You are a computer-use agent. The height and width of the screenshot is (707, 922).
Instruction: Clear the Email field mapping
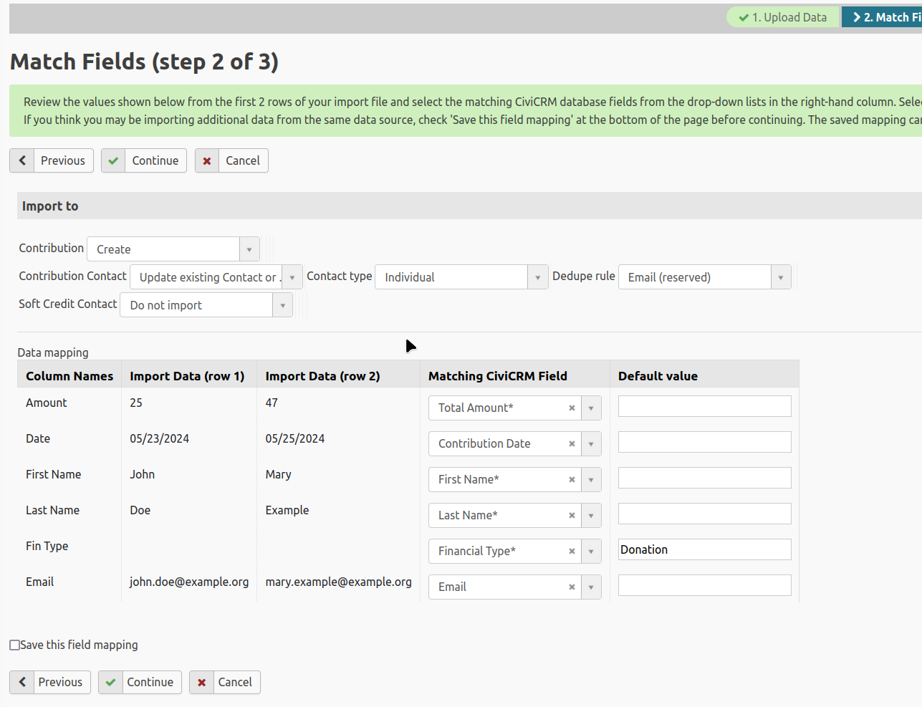572,587
